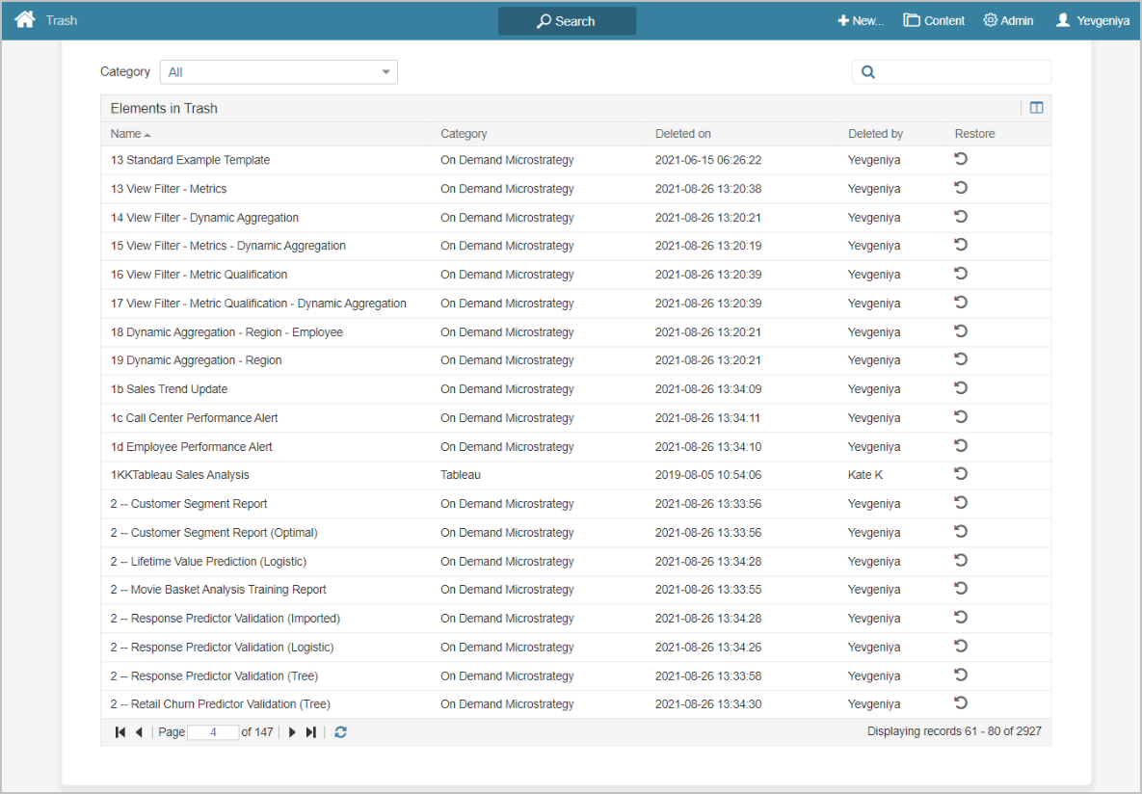The image size is (1142, 794).
Task: Open the New... menu
Action: click(x=861, y=20)
